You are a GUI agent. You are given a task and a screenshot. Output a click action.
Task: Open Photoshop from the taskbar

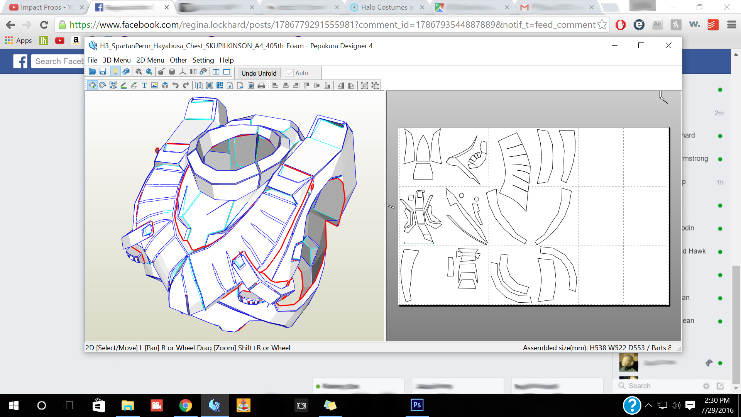click(x=417, y=405)
